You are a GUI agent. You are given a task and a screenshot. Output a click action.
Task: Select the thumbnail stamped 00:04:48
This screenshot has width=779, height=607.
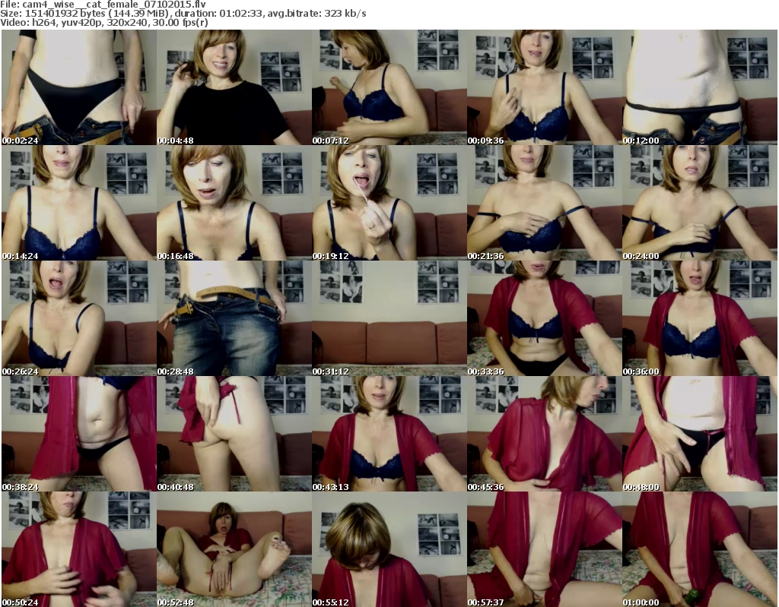[x=234, y=87]
